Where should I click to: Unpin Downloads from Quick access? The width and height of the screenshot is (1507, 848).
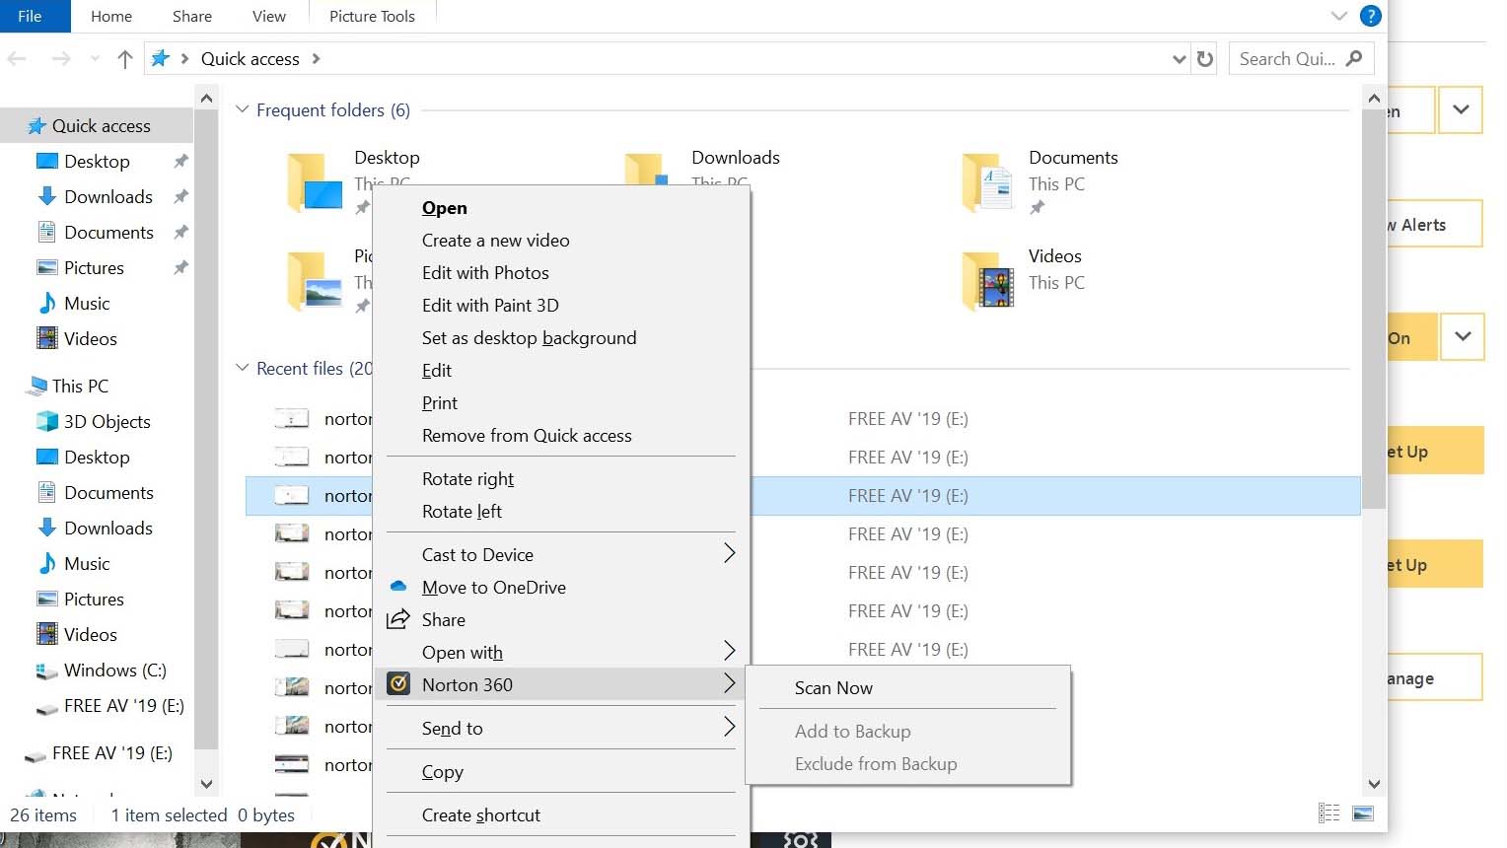pos(179,196)
